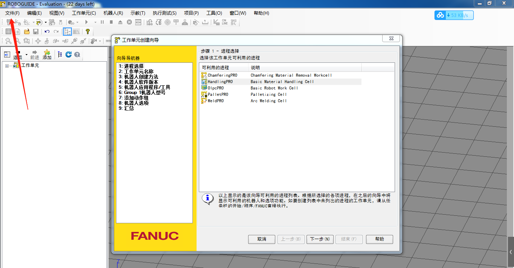
Task: Click the 2D view mode icon
Action: click(71, 22)
